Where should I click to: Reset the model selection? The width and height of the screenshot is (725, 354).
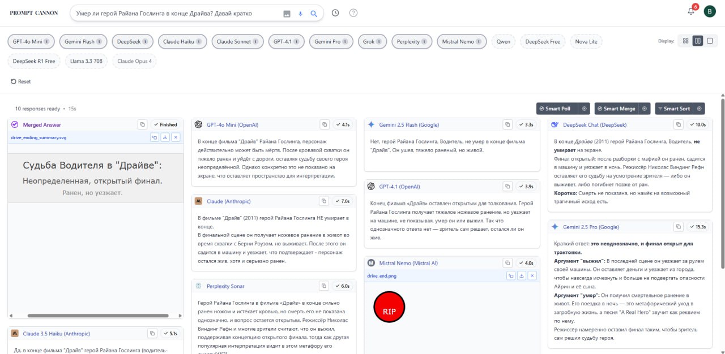[x=21, y=81]
